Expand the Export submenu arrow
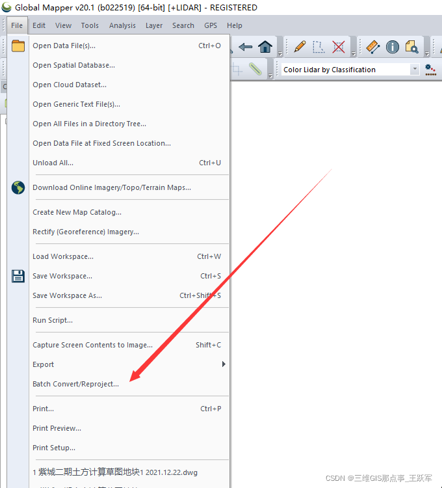The height and width of the screenshot is (488, 442). (x=224, y=364)
